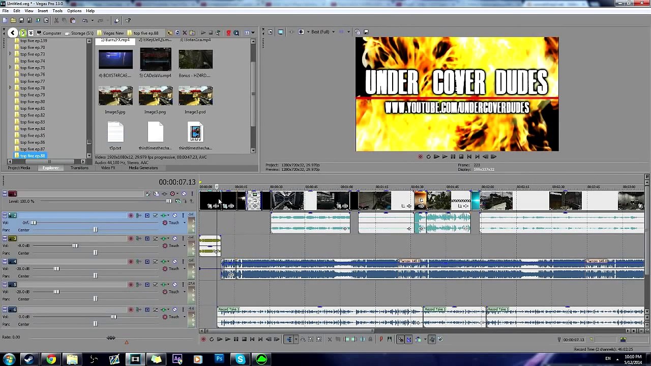Stop playback in the timeline transport bar
The width and height of the screenshot is (651, 366).
(x=244, y=340)
